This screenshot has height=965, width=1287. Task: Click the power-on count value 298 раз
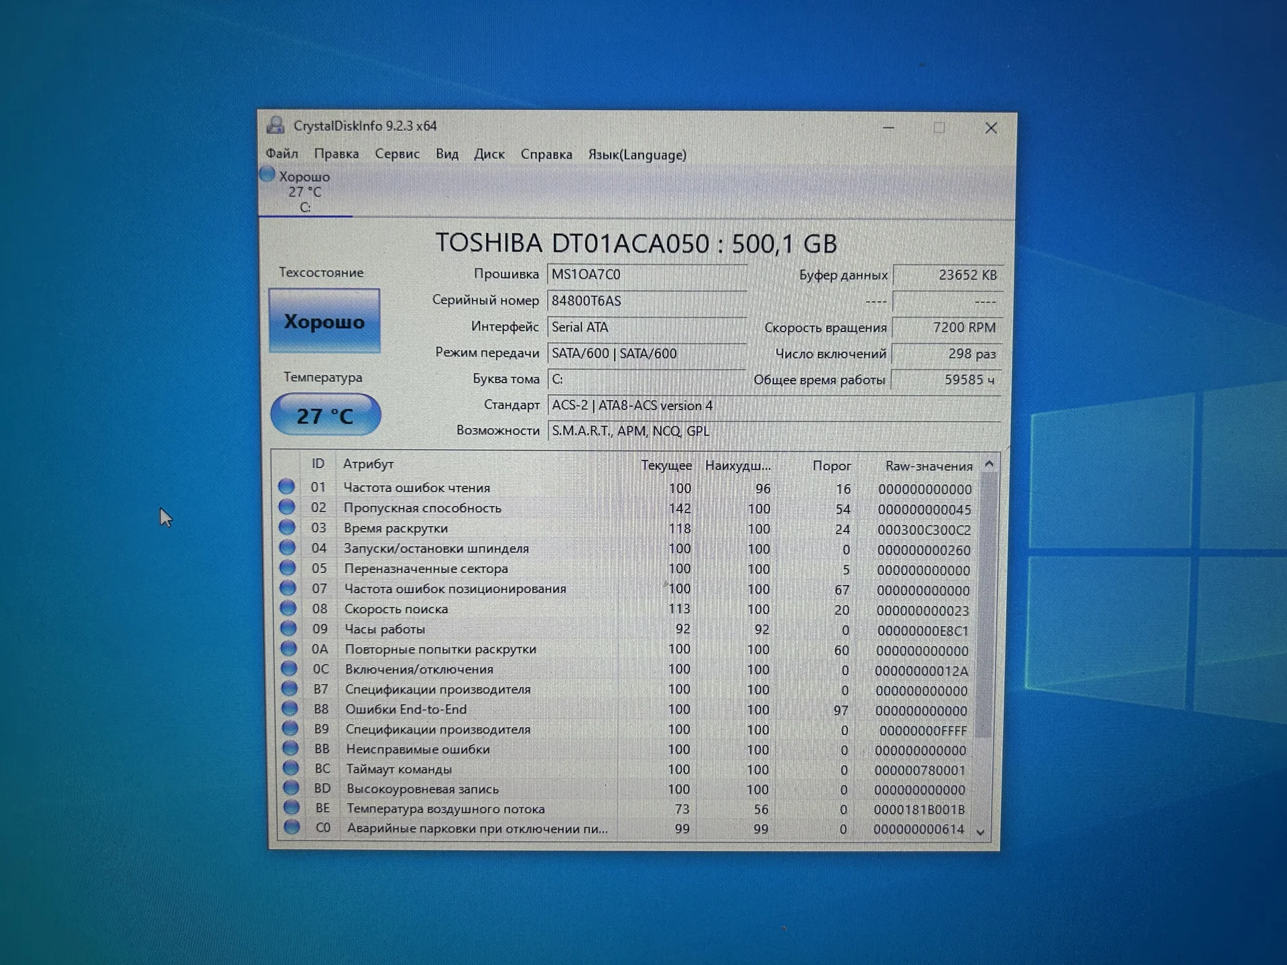[946, 354]
